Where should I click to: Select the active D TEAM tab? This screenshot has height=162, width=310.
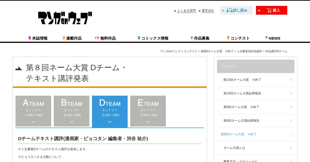coord(110,112)
